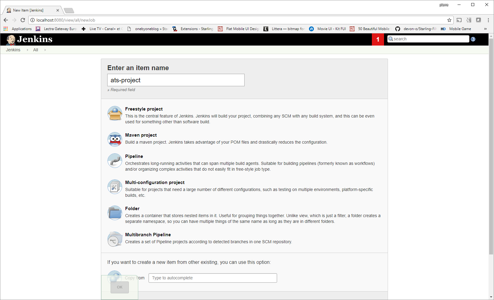Select the Freestyle project icon

115,113
